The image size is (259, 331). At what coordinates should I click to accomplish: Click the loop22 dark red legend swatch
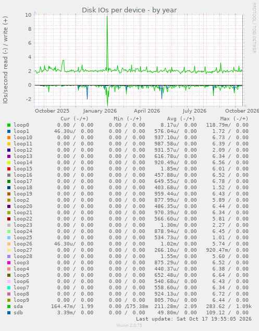click(9, 219)
